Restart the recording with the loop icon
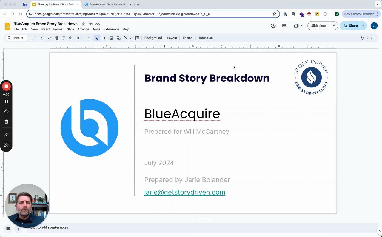Screen dimensions: 382x237 click(x=6, y=111)
